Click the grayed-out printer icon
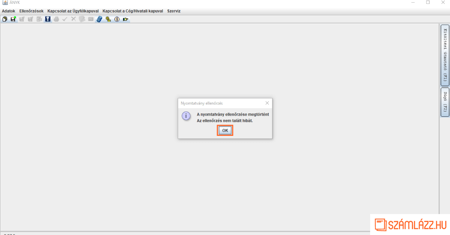This screenshot has height=235, width=450. (56, 19)
